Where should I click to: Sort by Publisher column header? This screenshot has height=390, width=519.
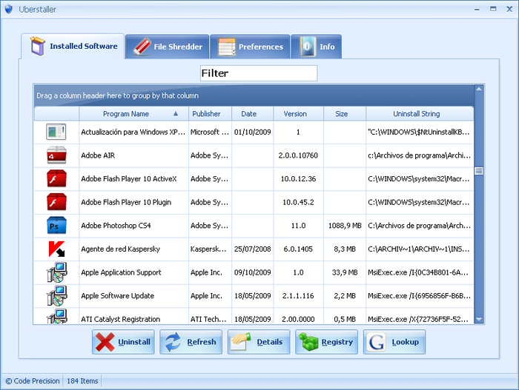pyautogui.click(x=210, y=114)
